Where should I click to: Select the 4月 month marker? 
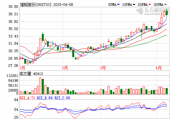click(x=159, y=68)
